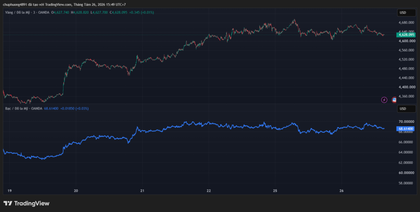420x212 pixels.
Task: Select the Bạc / Đô la Mỹ legend title
Action: [16, 109]
